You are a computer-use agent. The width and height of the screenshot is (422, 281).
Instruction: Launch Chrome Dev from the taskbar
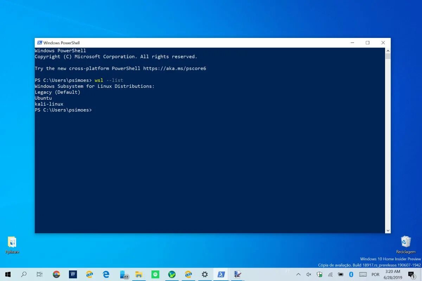tap(56, 274)
